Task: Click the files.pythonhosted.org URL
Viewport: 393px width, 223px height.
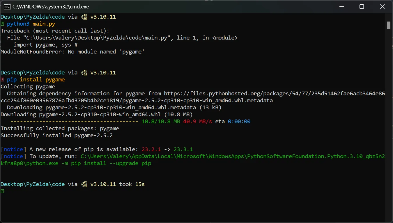Action: tap(274, 94)
